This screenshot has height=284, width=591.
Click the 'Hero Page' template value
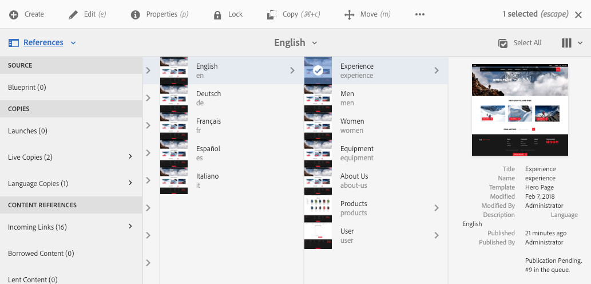(540, 187)
